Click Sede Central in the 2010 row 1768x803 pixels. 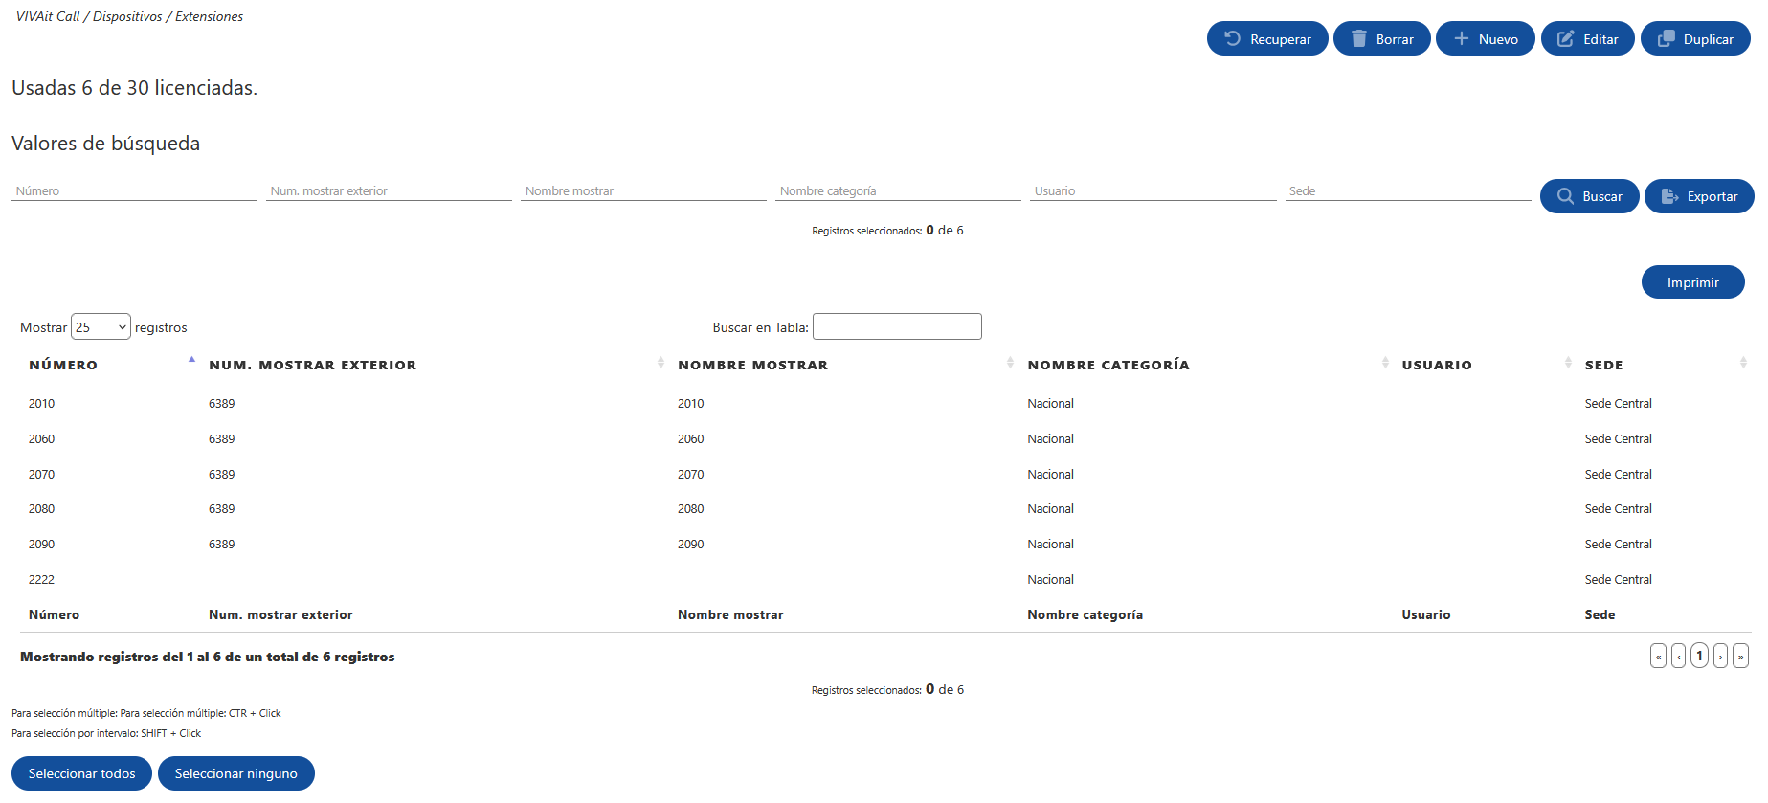coord(1618,403)
